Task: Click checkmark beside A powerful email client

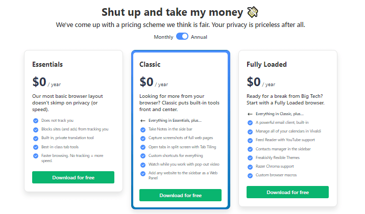Action: tap(250, 123)
